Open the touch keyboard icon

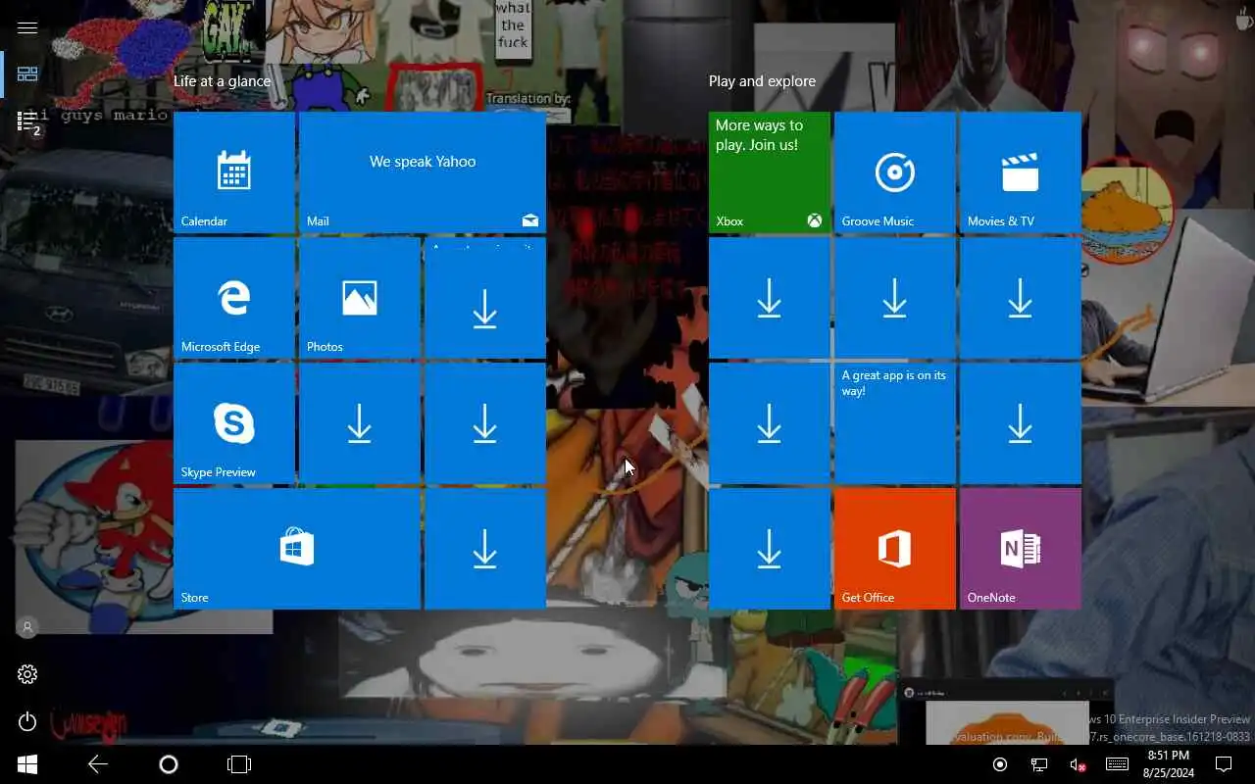pyautogui.click(x=1117, y=764)
